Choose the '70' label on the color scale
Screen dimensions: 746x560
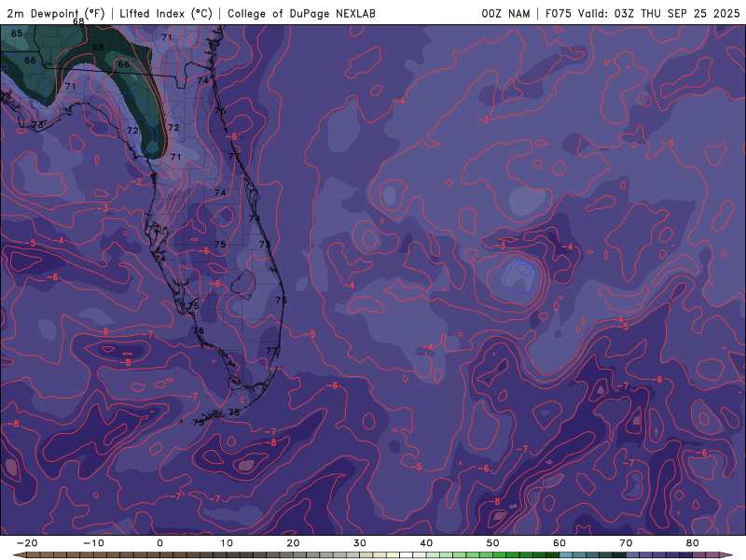626,543
